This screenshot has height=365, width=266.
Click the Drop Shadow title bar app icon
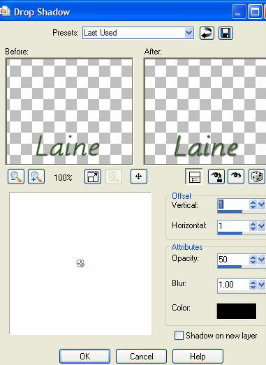tap(5, 11)
